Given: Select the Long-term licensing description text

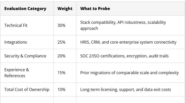Looking at the screenshot, I should 126,90.
